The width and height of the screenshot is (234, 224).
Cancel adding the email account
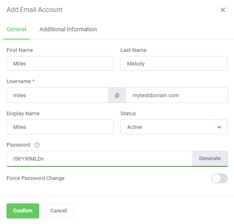59,211
